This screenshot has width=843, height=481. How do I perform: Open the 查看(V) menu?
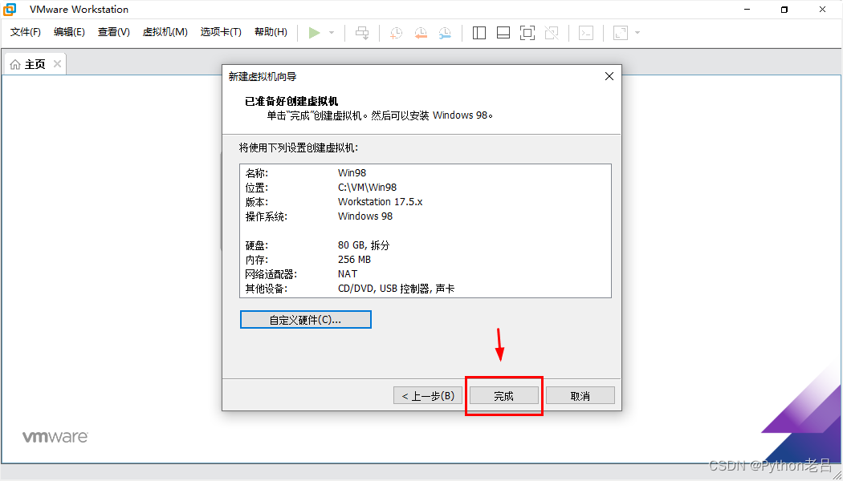pyautogui.click(x=114, y=32)
